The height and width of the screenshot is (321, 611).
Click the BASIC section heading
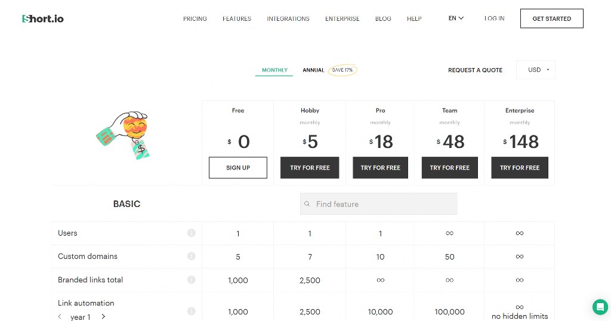pos(126,203)
